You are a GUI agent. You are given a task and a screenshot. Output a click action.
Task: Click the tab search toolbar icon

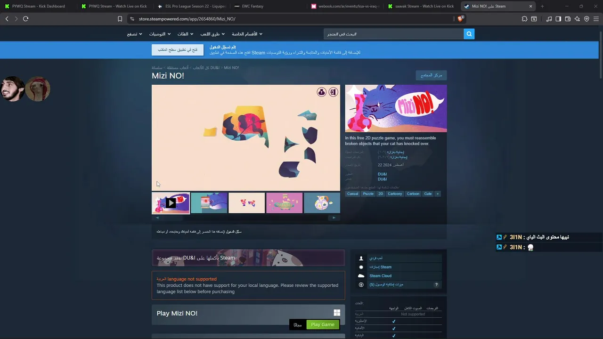point(534,19)
